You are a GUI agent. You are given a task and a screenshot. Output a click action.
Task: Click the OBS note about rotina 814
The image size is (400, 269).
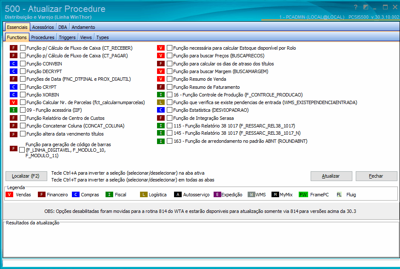[200, 211]
